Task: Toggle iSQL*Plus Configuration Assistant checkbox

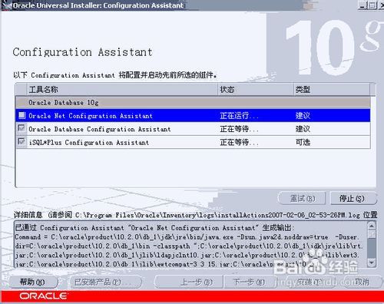Action: [22, 141]
